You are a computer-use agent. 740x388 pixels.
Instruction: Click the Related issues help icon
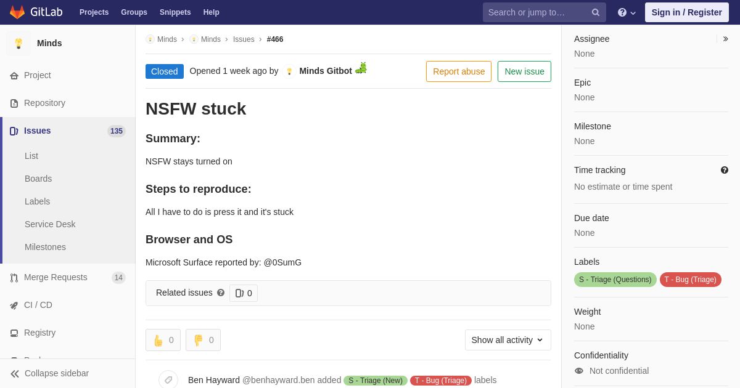tap(221, 293)
